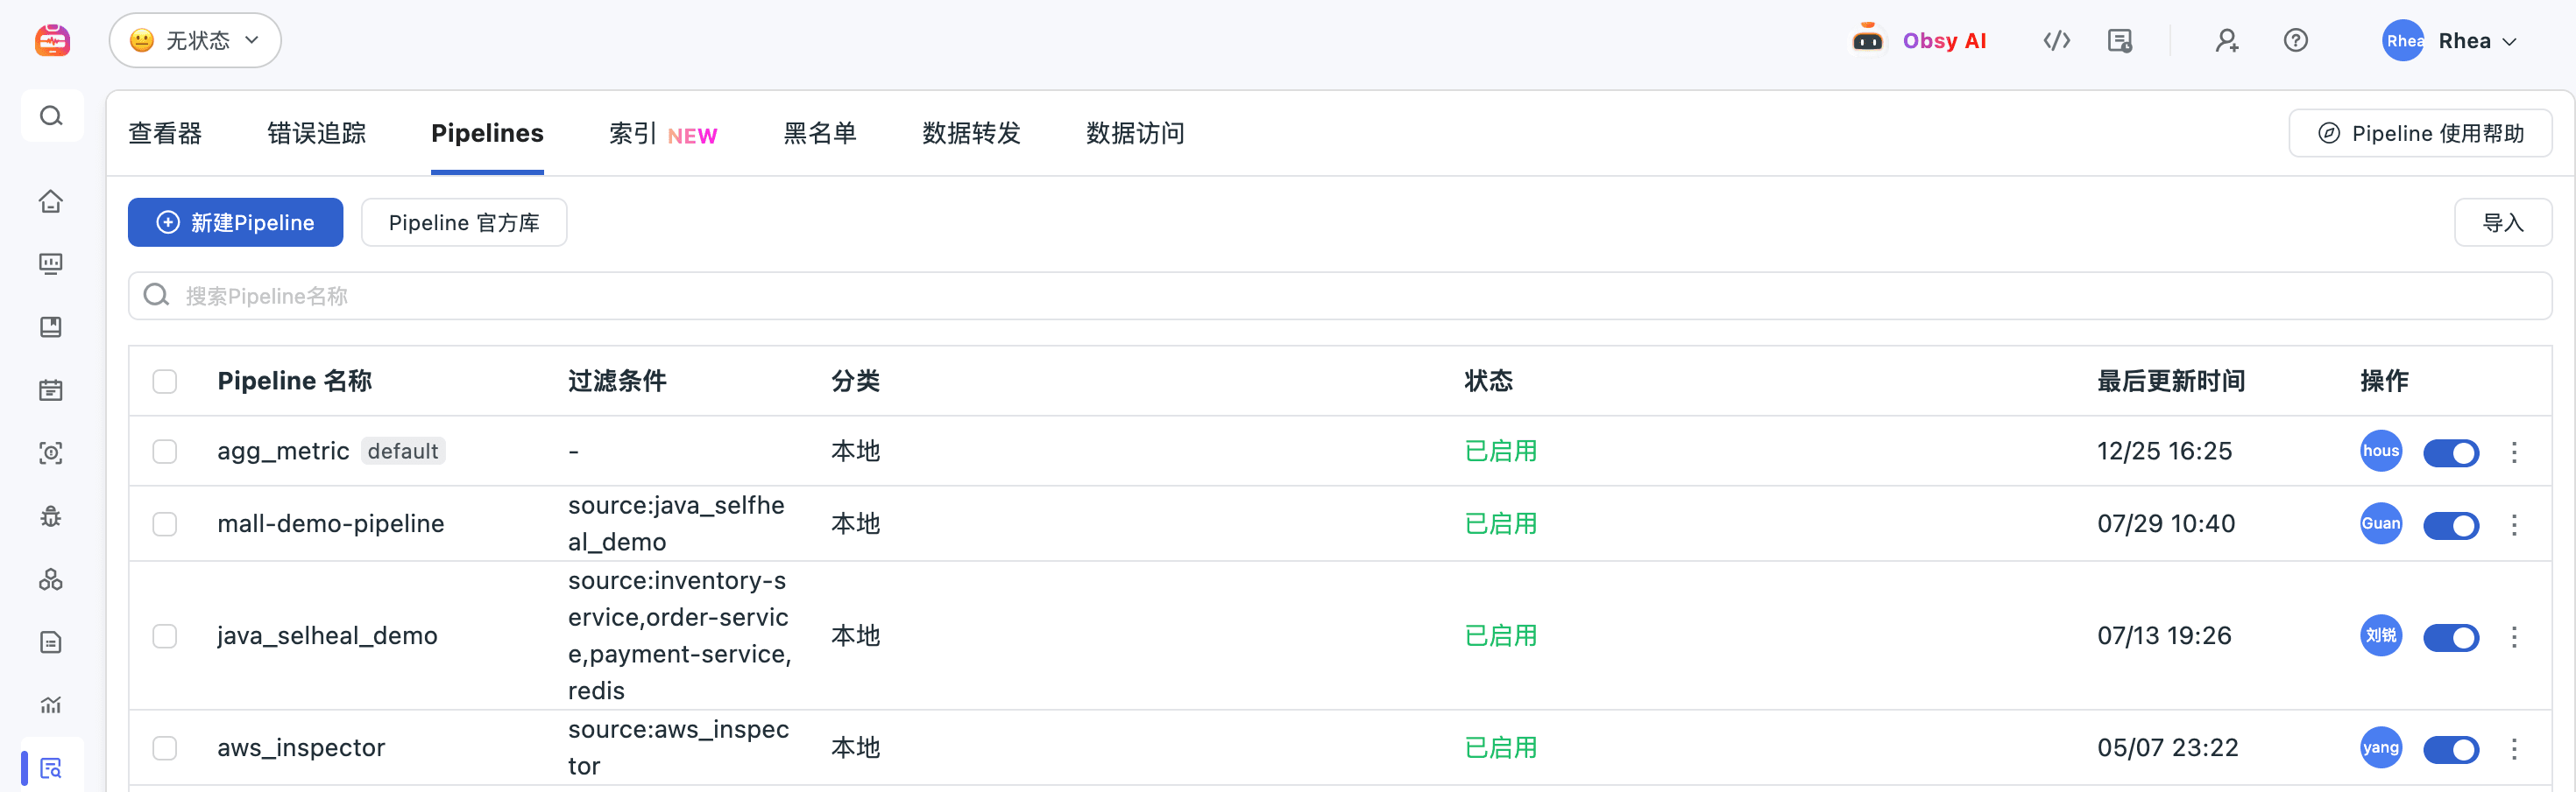Click the invite user icon

tap(2226, 40)
